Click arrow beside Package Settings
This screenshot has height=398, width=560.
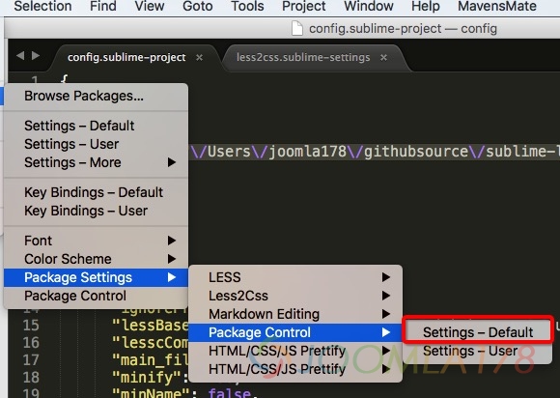[x=172, y=277]
